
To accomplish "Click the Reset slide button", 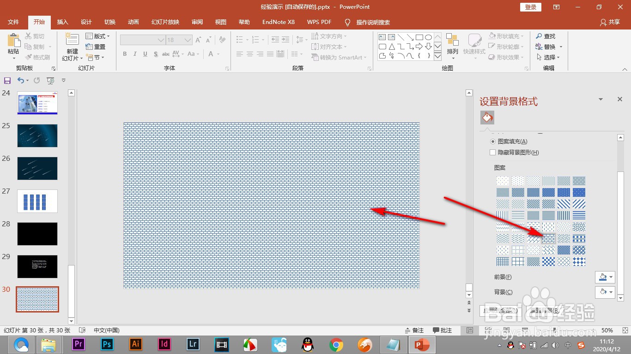I will [96, 47].
